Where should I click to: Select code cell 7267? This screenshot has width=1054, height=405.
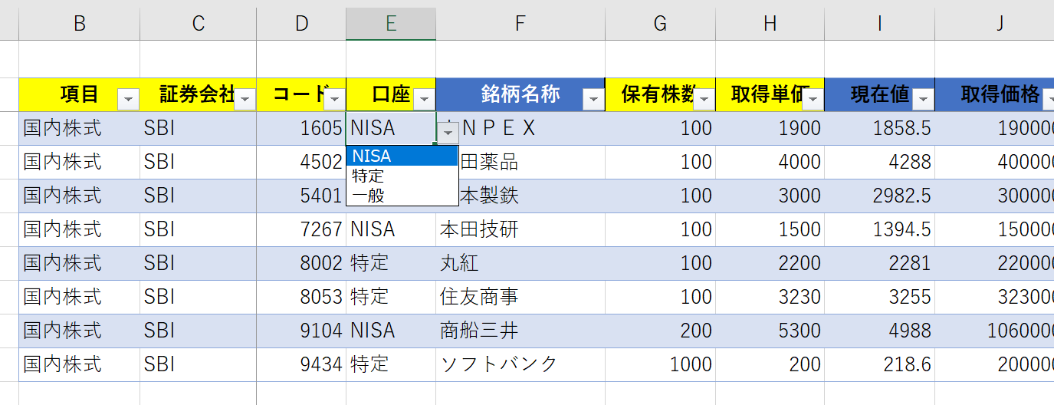tap(301, 229)
